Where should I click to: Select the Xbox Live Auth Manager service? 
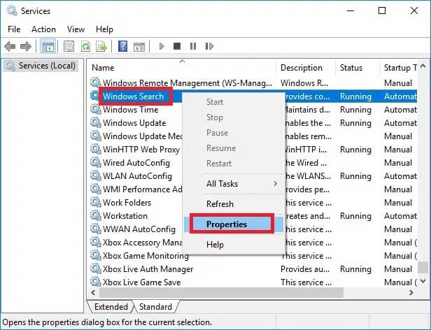(x=148, y=268)
